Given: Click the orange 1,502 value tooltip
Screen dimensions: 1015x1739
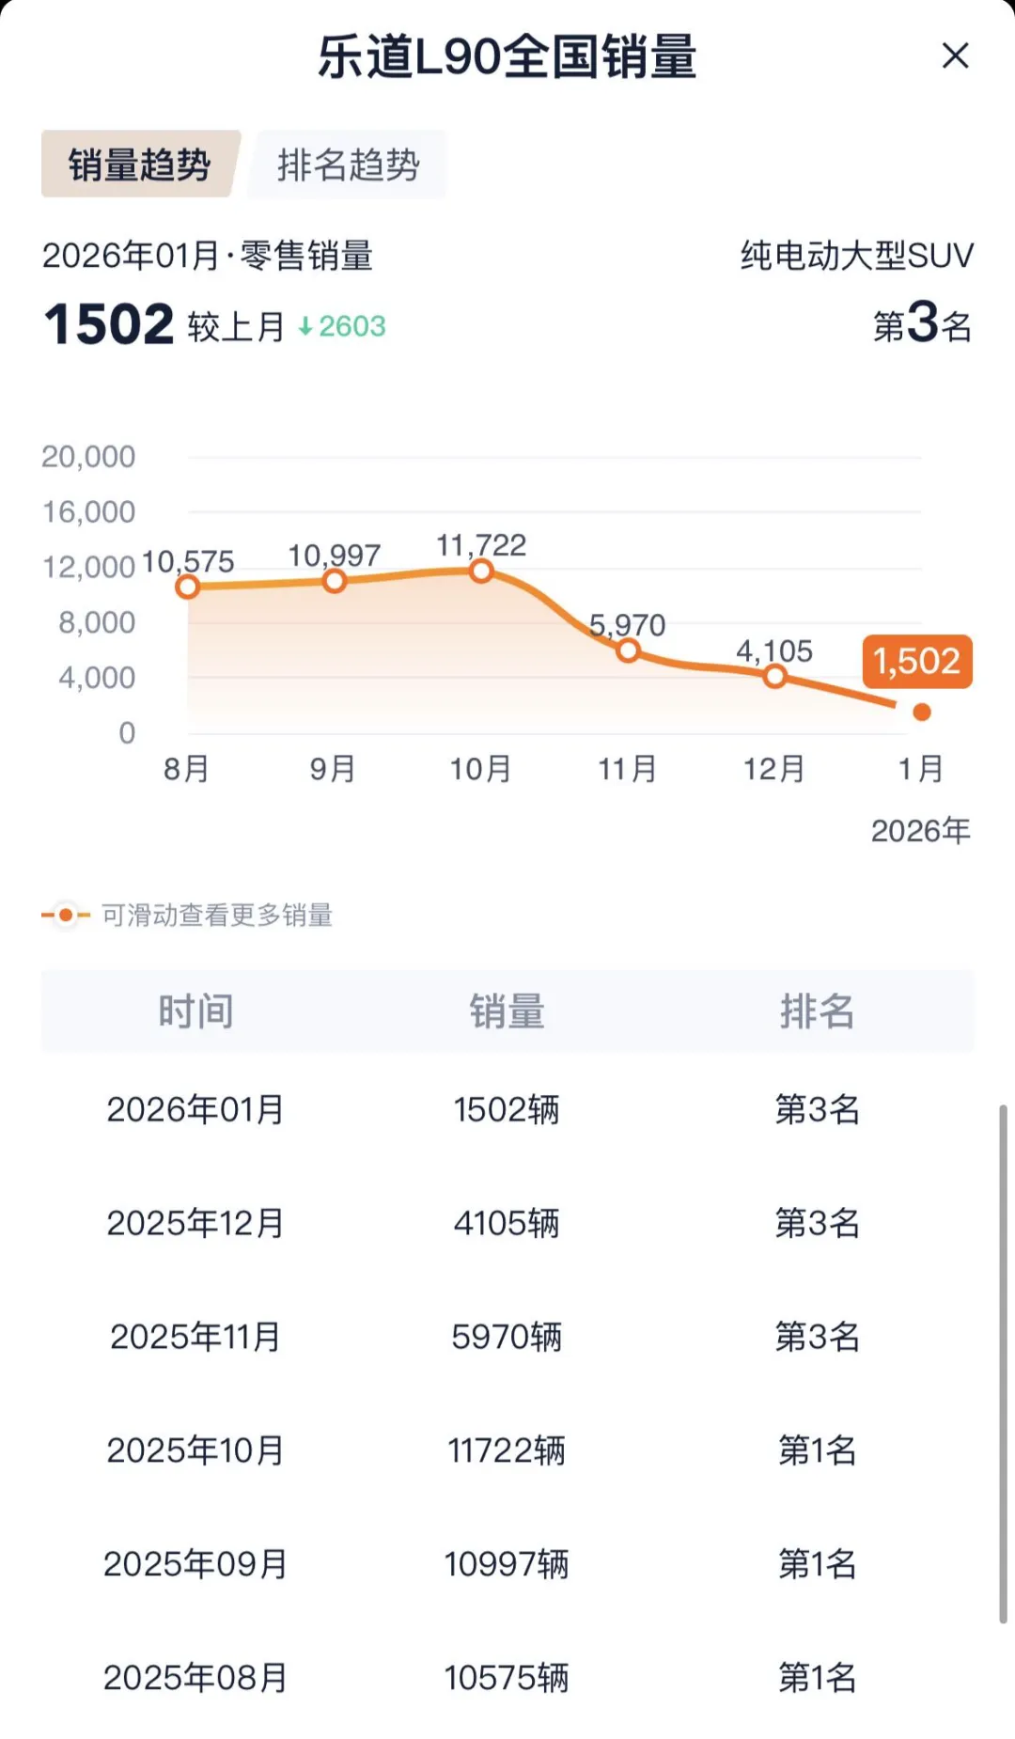Looking at the screenshot, I should [917, 661].
